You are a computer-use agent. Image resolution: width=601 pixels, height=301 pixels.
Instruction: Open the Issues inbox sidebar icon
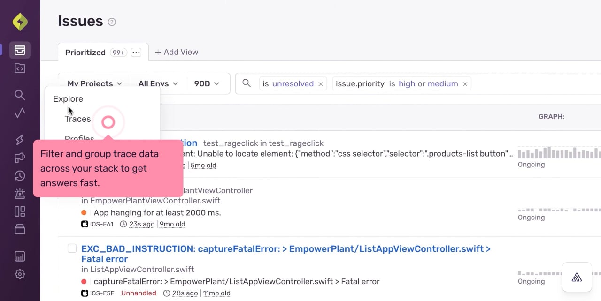20,50
